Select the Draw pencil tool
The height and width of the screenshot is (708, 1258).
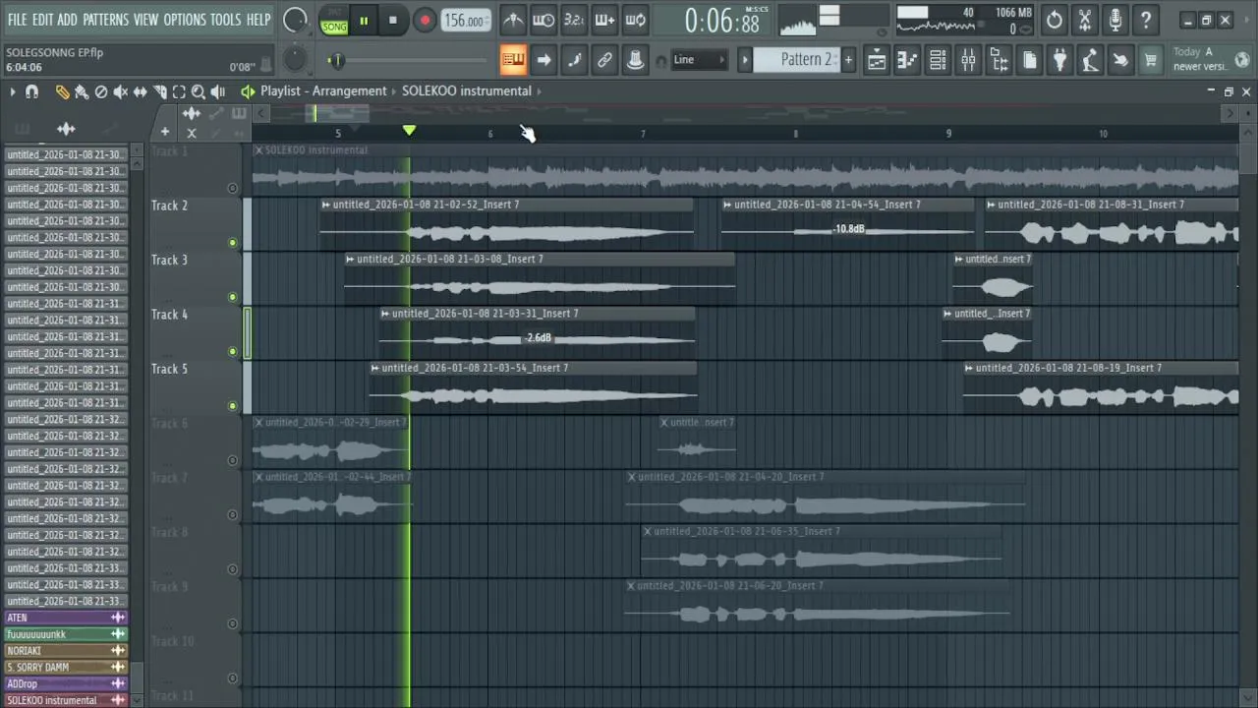pyautogui.click(x=62, y=91)
